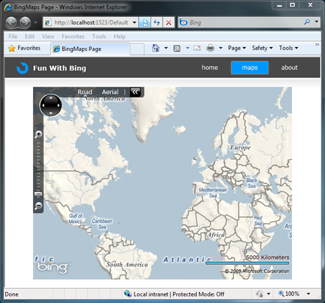Expand command bar overflow chevron
The width and height of the screenshot is (325, 303).
coord(317,44)
